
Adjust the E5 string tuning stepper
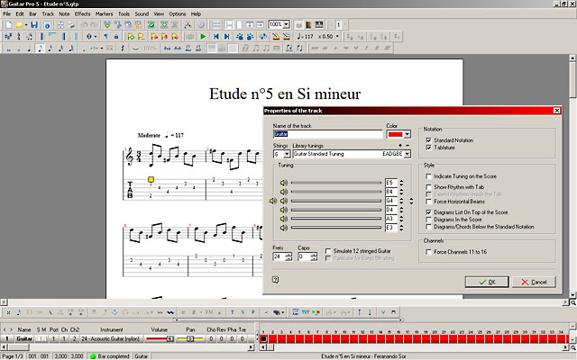click(401, 183)
